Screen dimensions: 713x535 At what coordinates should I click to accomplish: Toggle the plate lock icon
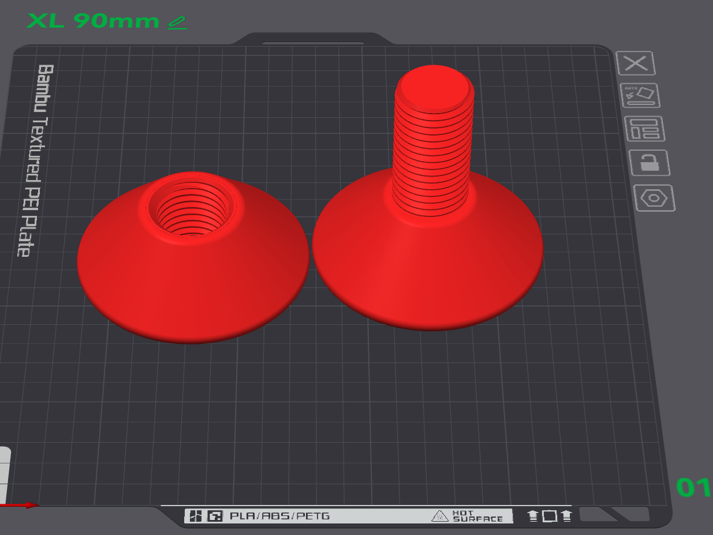(x=650, y=163)
